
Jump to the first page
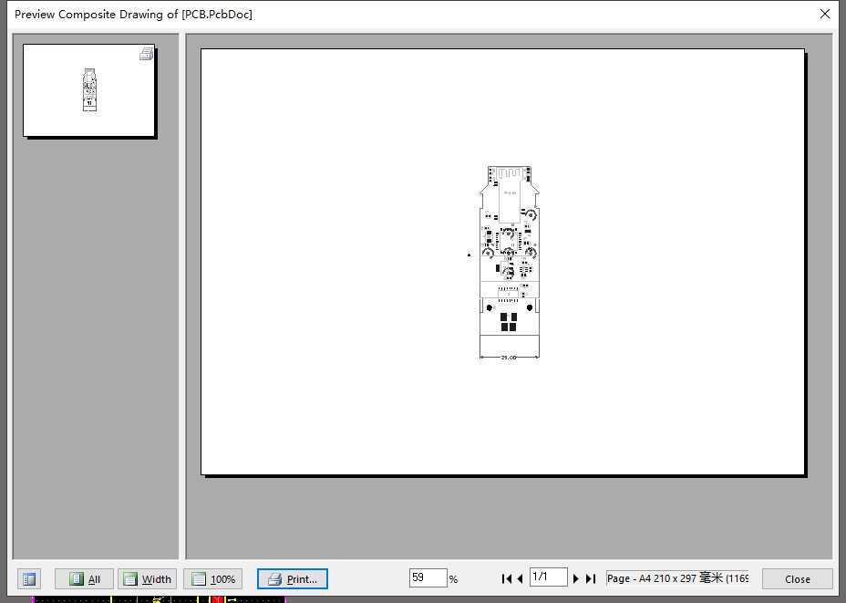506,578
